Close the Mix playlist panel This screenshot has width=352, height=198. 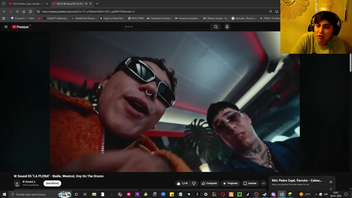coord(331,182)
